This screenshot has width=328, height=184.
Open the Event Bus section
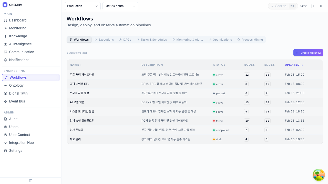pyautogui.click(x=17, y=101)
